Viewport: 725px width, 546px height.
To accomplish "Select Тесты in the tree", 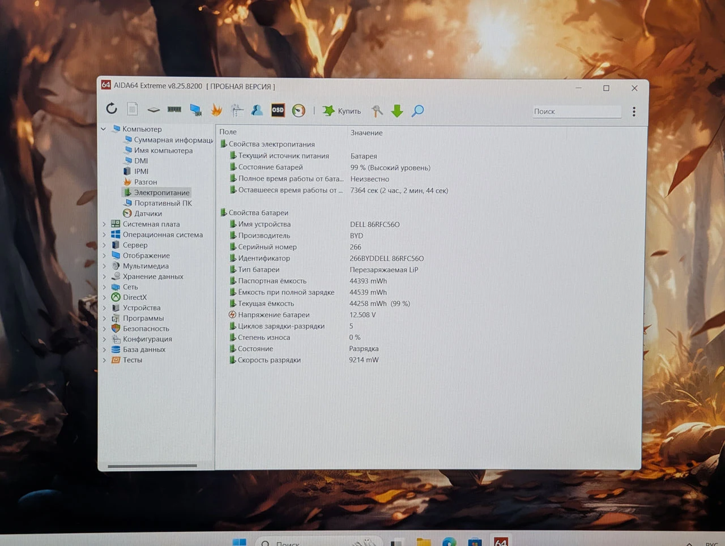I will click(x=127, y=360).
